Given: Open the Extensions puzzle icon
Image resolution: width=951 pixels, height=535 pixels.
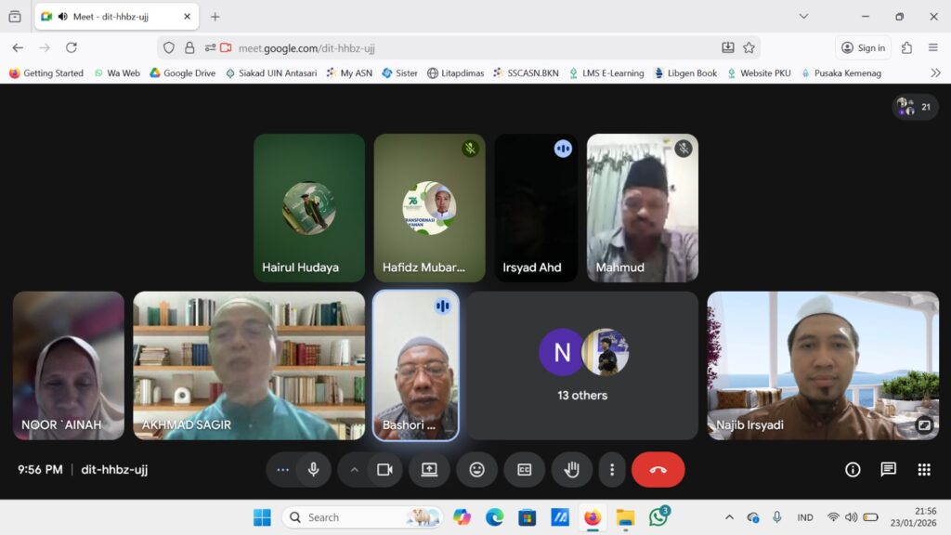Looking at the screenshot, I should tap(906, 48).
